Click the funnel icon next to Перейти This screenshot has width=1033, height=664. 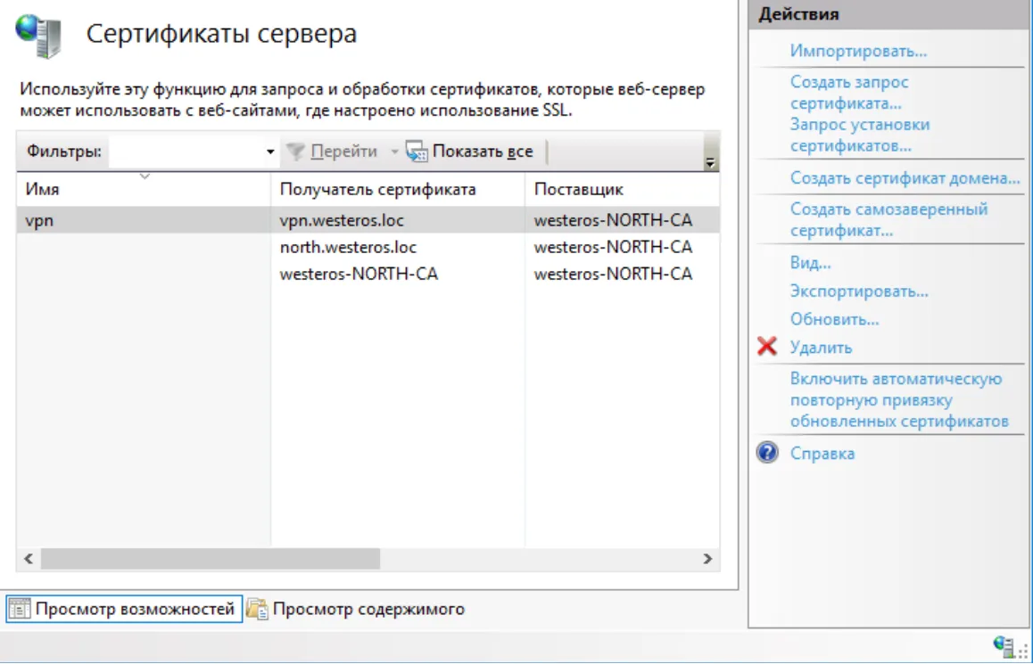(295, 152)
